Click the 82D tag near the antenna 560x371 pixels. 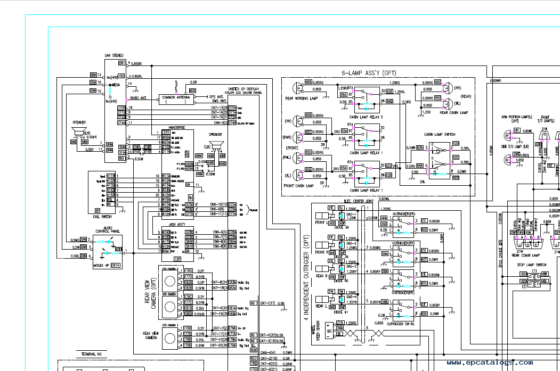click(x=192, y=91)
